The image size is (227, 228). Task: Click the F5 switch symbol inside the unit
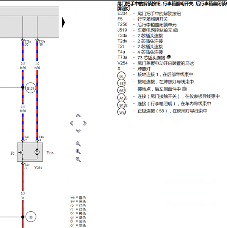pos(21,152)
